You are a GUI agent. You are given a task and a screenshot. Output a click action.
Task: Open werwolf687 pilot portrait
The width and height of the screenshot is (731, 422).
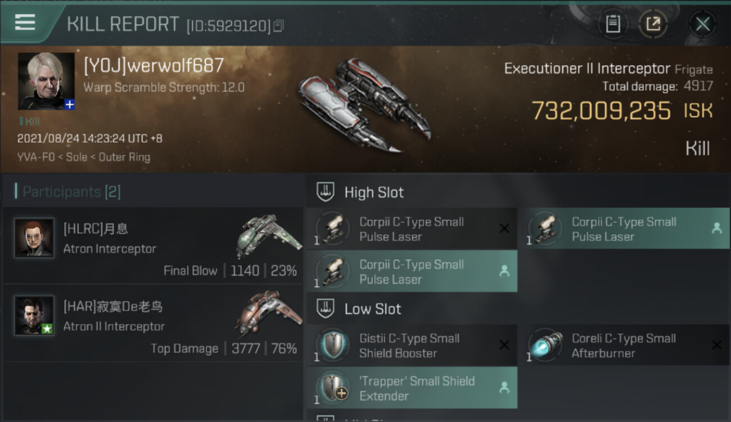[x=46, y=81]
